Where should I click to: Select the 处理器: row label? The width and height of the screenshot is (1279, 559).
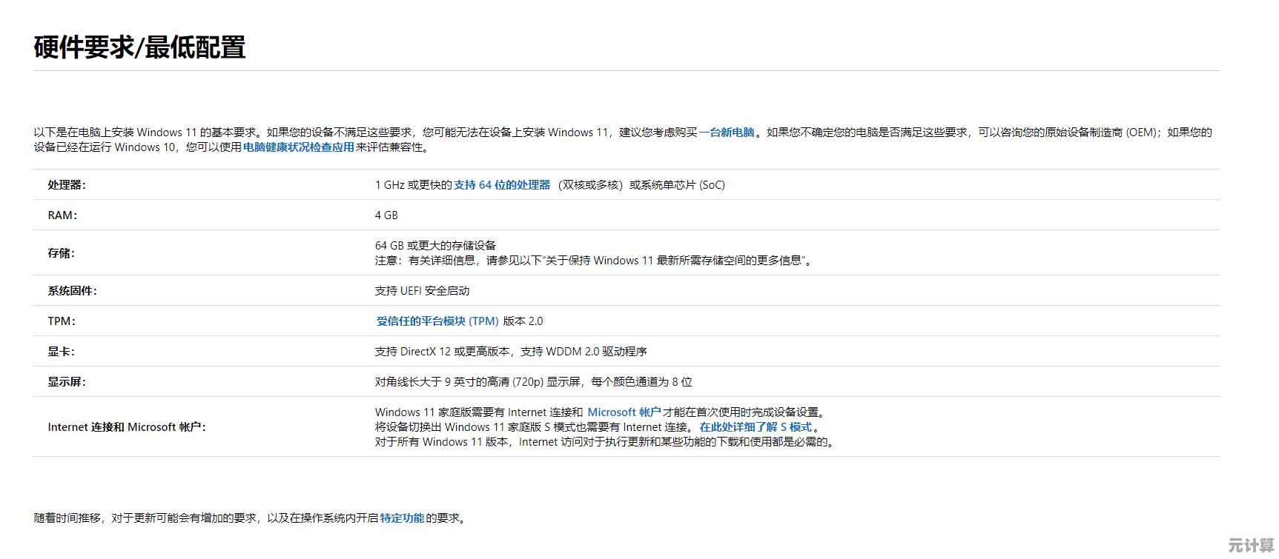point(67,185)
